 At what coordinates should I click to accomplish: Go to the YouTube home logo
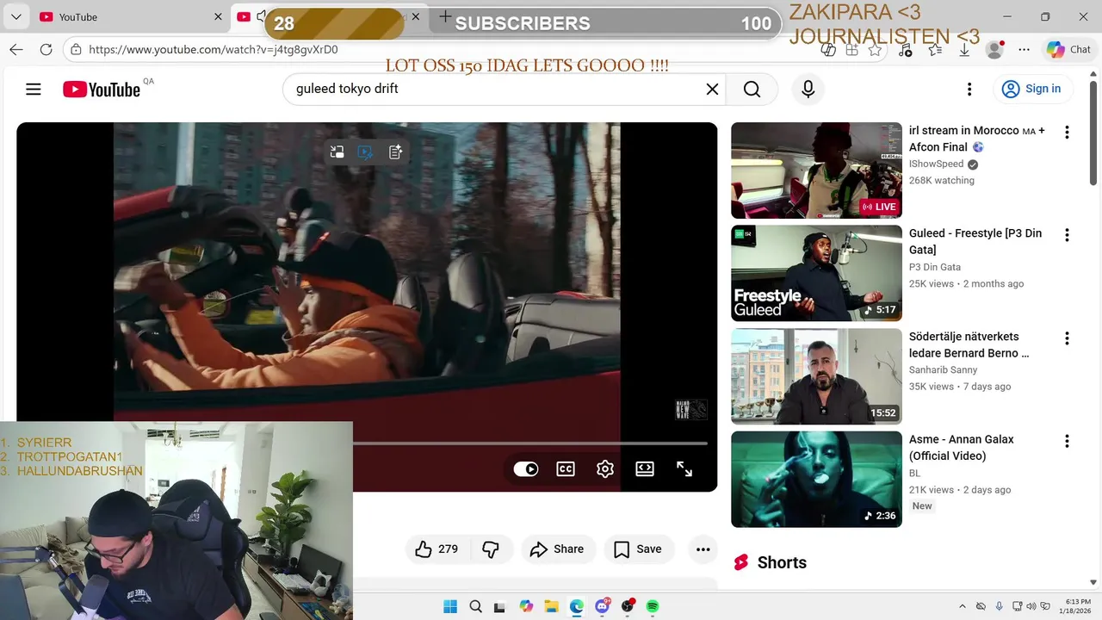coord(102,90)
